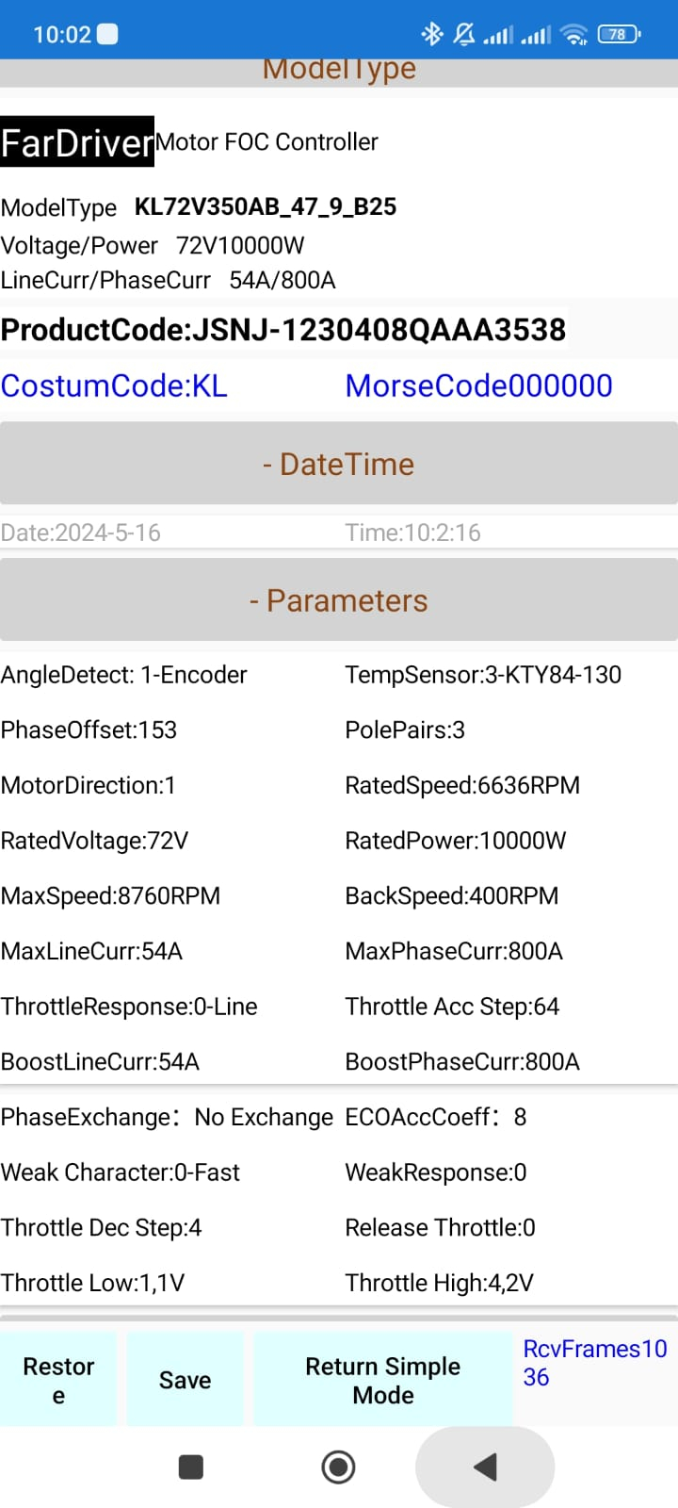Image resolution: width=678 pixels, height=1508 pixels.
Task: Tap the FarDriver logo
Action: [x=77, y=142]
